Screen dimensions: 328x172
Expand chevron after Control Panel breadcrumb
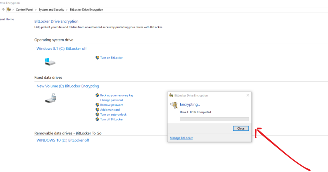pyautogui.click(x=36, y=10)
